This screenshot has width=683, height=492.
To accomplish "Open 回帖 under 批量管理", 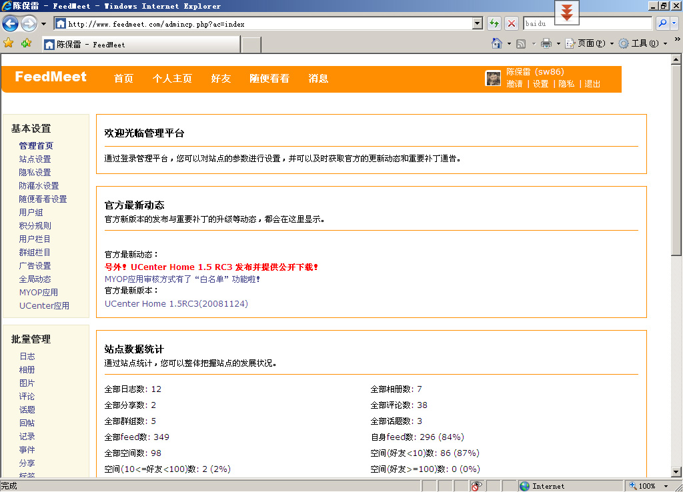I will click(27, 423).
